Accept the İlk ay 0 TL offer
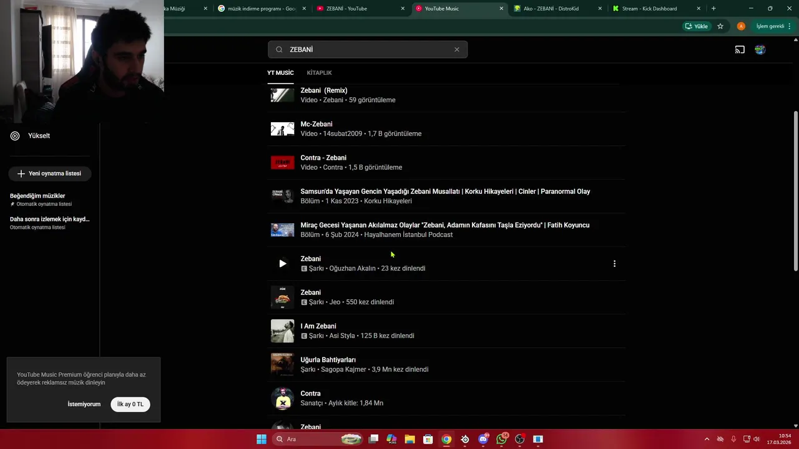This screenshot has height=449, width=799. [x=130, y=404]
